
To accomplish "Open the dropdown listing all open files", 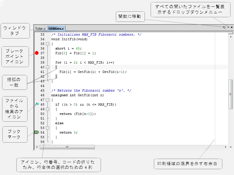I will (228, 27).
